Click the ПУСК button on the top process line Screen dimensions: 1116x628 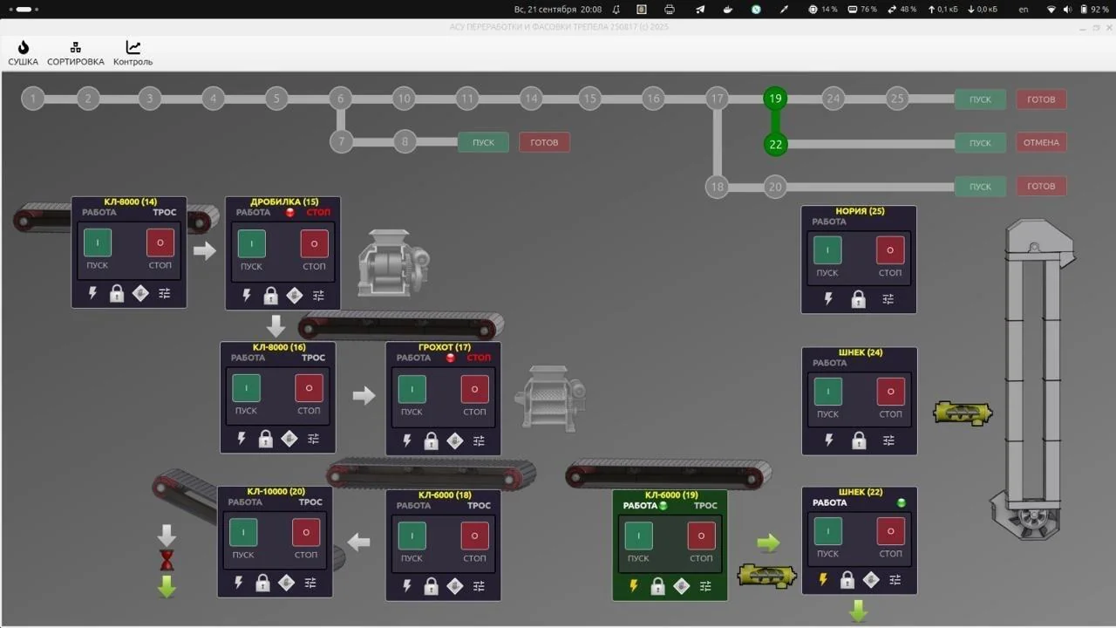click(x=979, y=99)
